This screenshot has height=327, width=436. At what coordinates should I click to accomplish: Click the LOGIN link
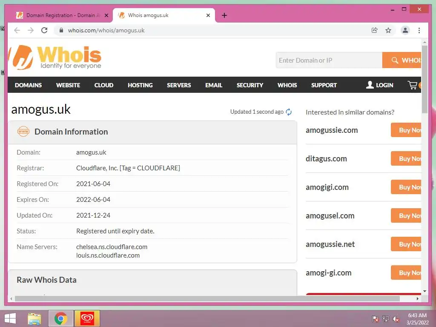pyautogui.click(x=379, y=85)
